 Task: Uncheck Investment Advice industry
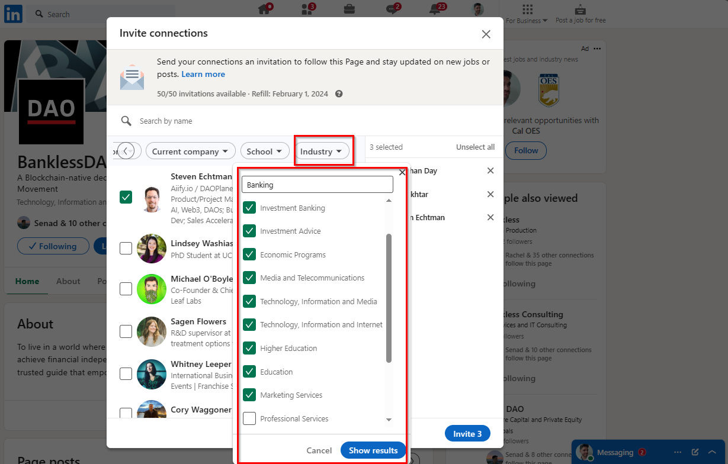pyautogui.click(x=249, y=231)
